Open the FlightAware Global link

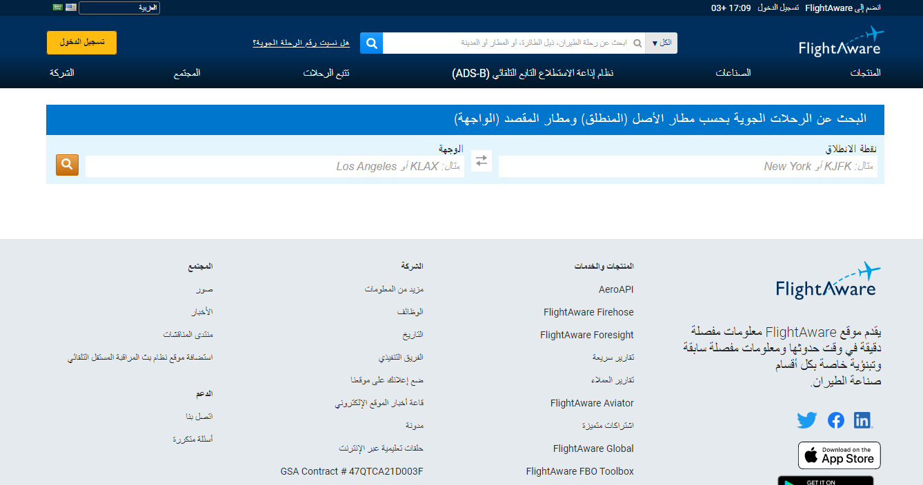(593, 448)
